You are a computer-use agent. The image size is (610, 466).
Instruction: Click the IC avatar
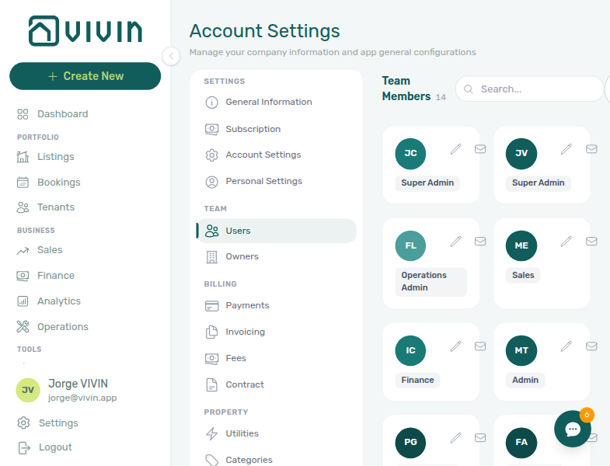tap(410, 350)
